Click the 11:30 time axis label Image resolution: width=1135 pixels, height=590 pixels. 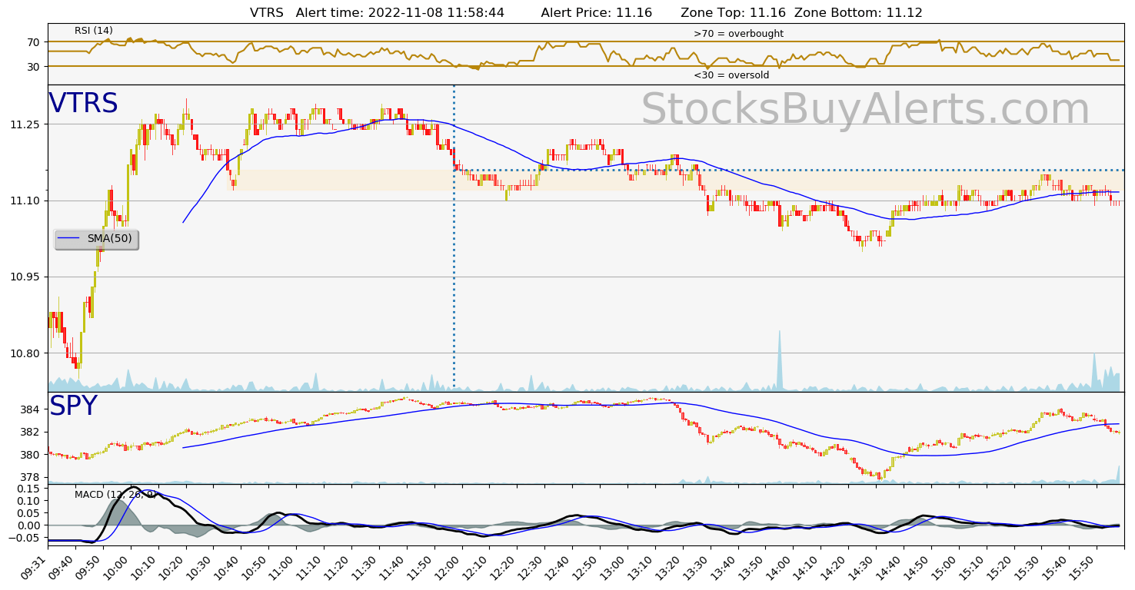(x=364, y=567)
